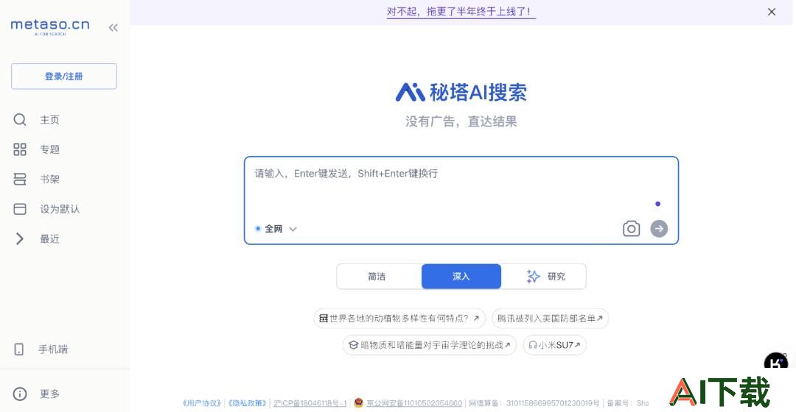Click the sparkle icon beside 研究
The height and width of the screenshot is (412, 796).
pos(533,276)
